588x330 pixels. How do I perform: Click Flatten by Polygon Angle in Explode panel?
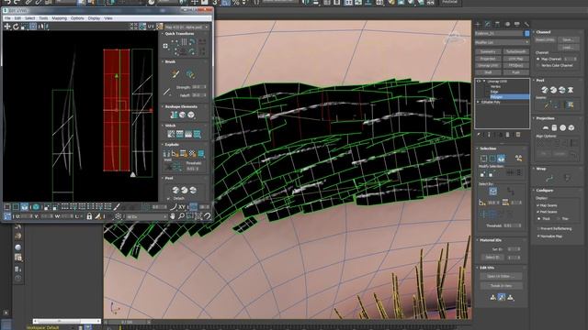point(175,153)
